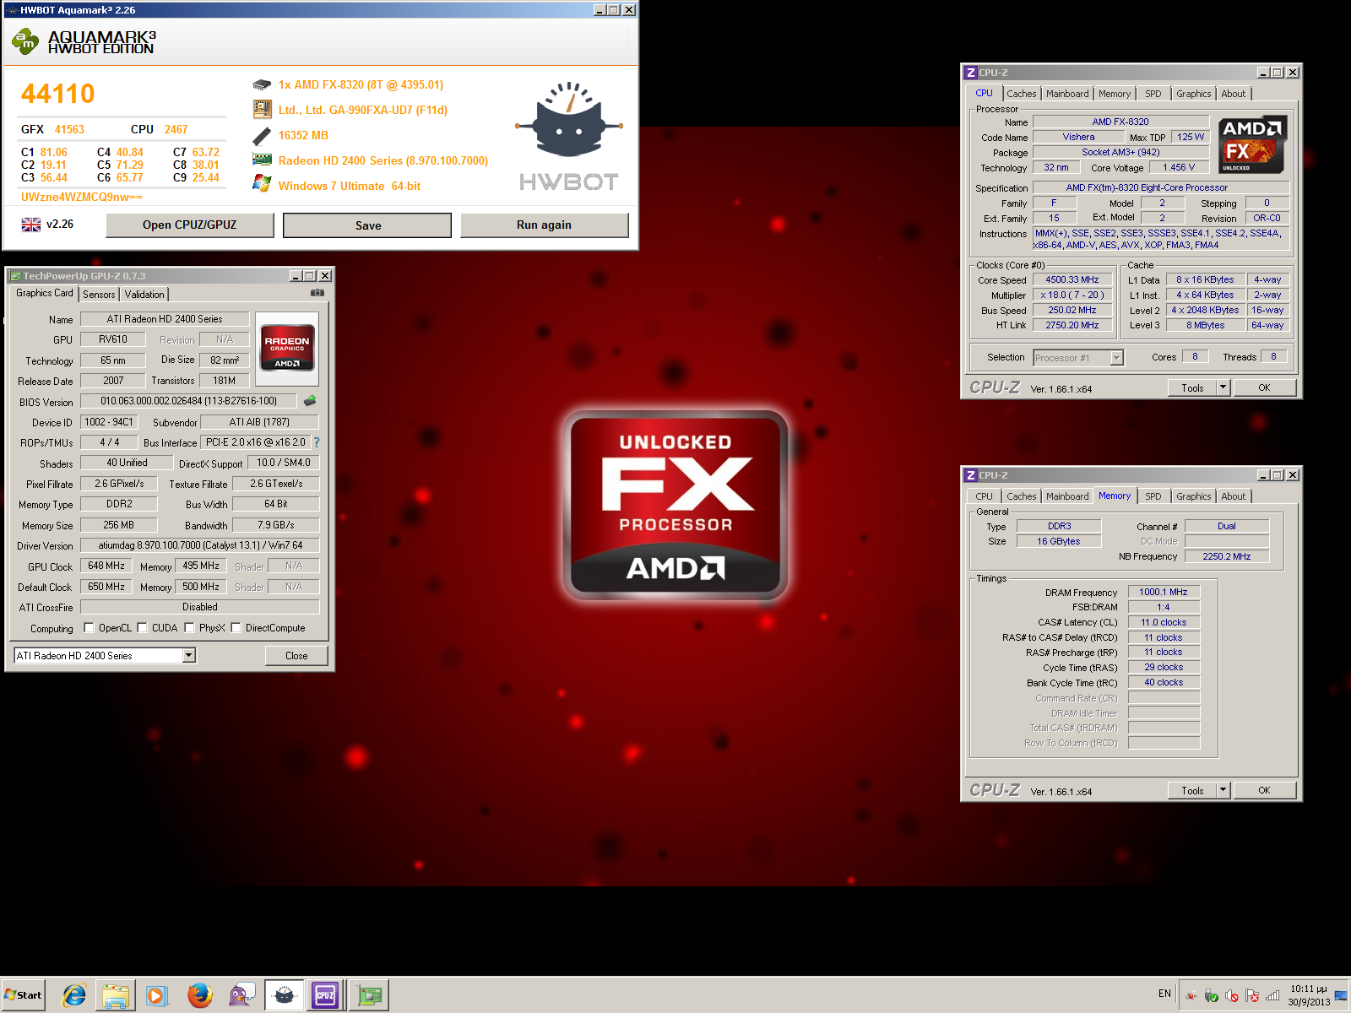Open Firefox from the taskbar
This screenshot has height=1013, width=1351.
click(x=199, y=995)
